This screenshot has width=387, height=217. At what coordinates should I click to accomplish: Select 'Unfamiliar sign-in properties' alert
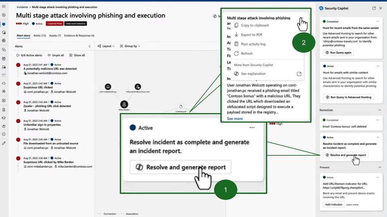pos(42,125)
